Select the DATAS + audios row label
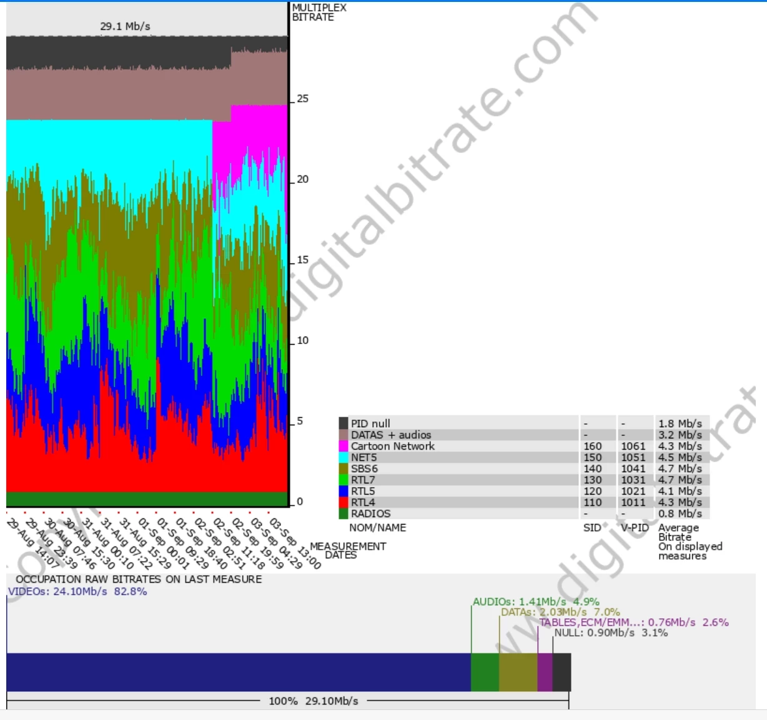 [390, 435]
